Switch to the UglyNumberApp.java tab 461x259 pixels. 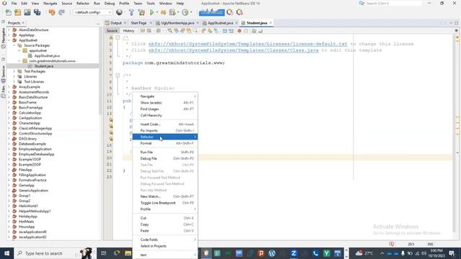[178, 23]
